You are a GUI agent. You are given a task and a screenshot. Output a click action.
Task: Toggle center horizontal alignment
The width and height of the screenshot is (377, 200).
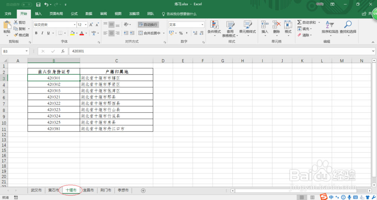point(111,33)
